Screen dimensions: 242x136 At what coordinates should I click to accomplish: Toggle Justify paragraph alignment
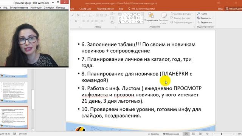(x=96, y=21)
